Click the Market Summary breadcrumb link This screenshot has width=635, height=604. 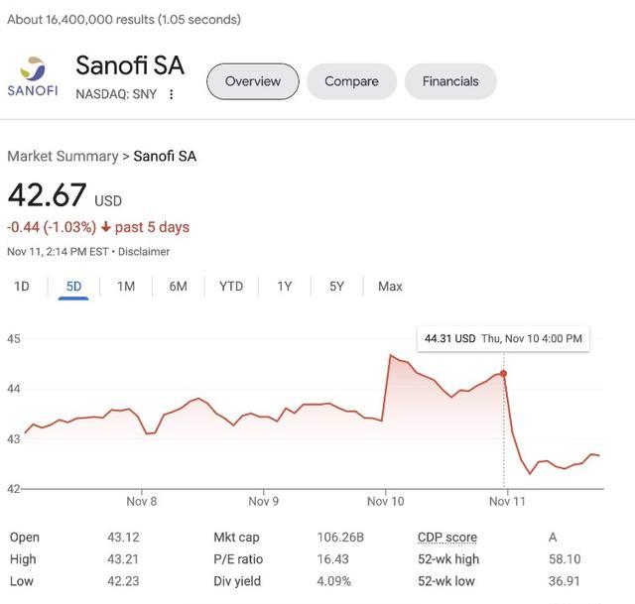click(x=63, y=156)
